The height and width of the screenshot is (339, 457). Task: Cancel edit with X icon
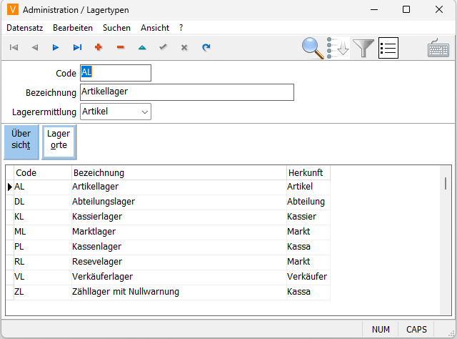pyautogui.click(x=184, y=47)
